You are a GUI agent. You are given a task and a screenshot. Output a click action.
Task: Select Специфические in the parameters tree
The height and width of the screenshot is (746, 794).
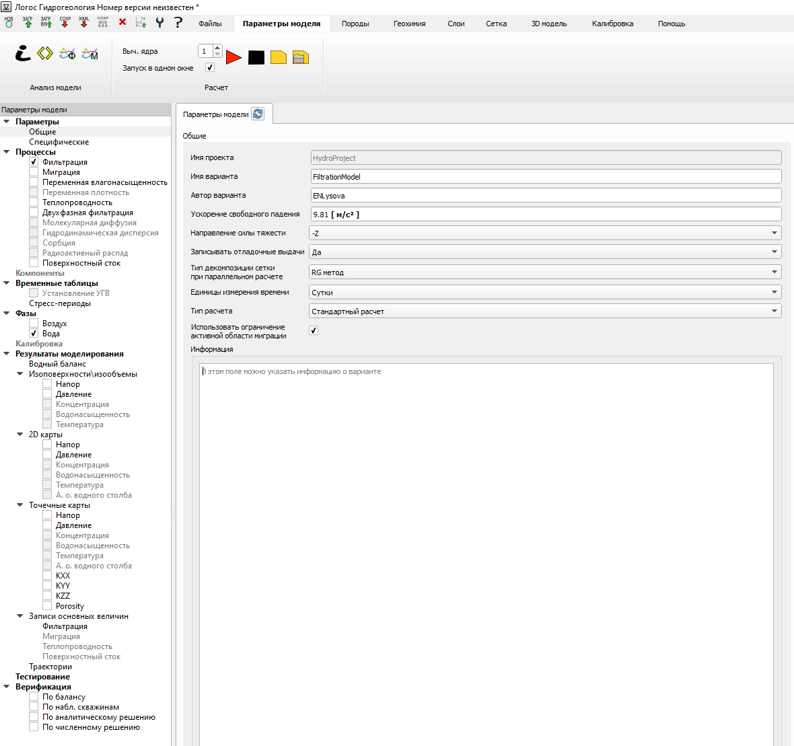[x=59, y=142]
